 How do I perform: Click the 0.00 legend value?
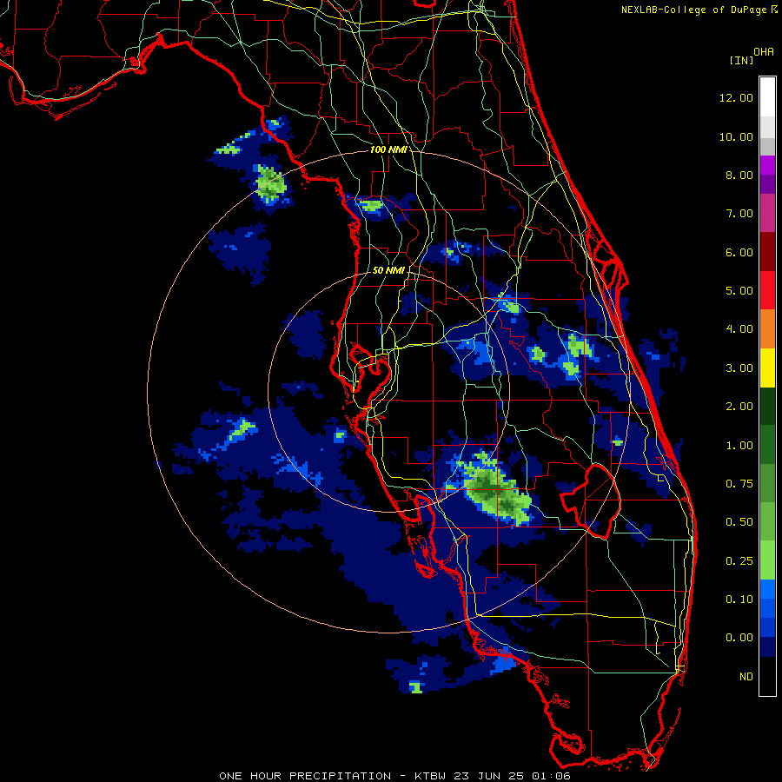(x=739, y=638)
